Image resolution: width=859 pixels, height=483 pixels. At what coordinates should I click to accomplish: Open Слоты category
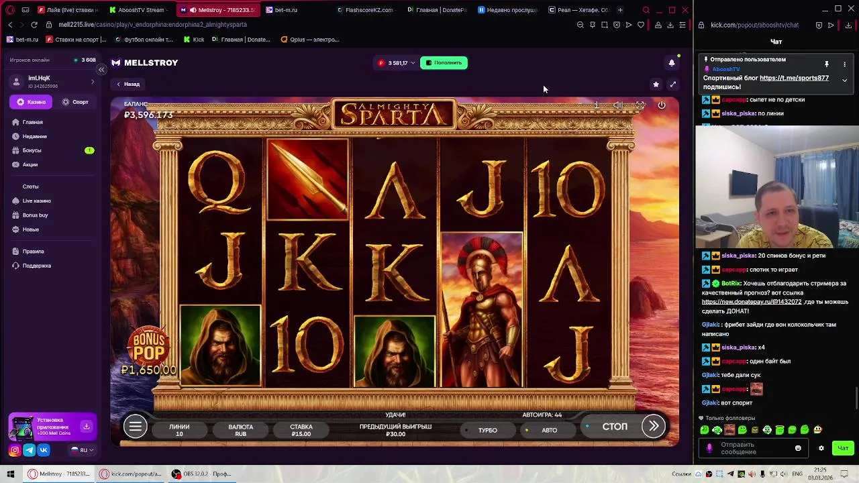click(x=30, y=186)
